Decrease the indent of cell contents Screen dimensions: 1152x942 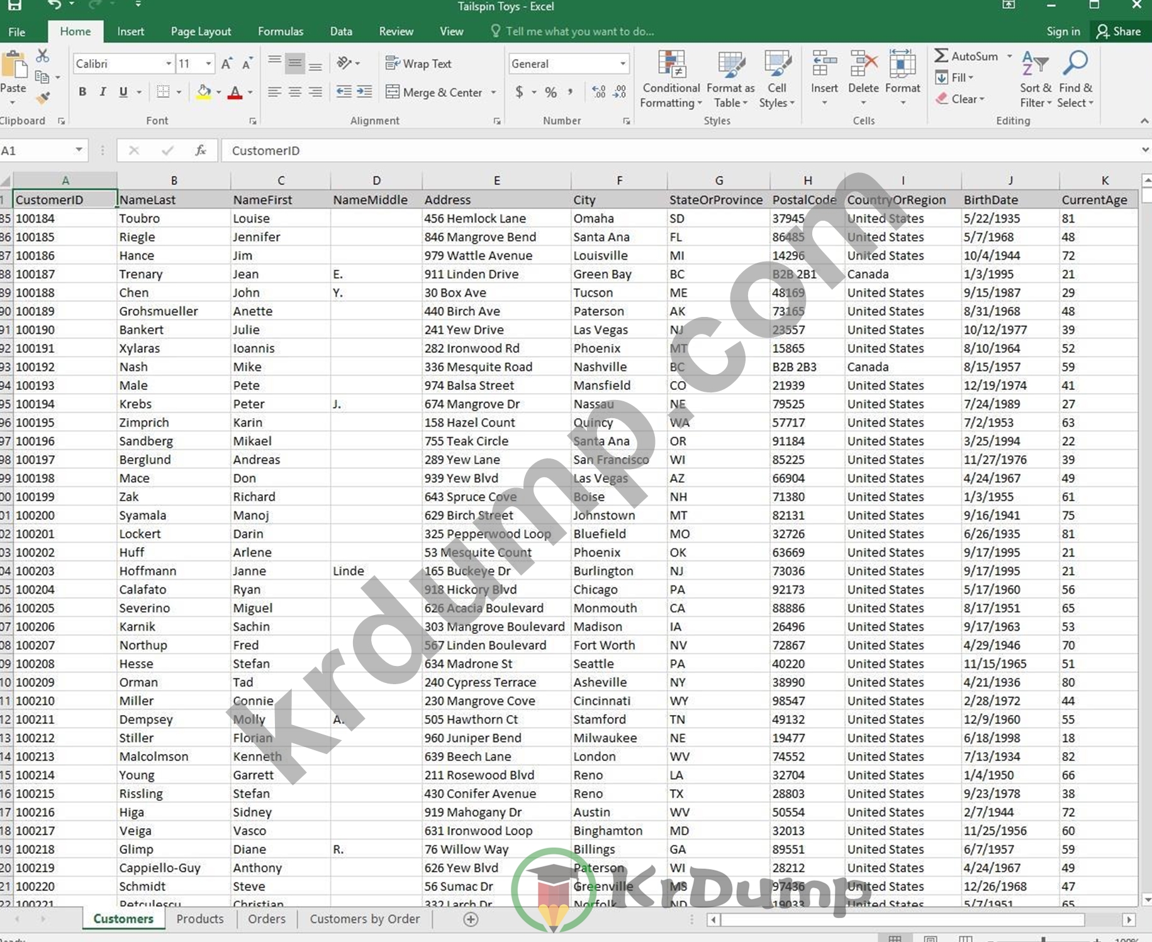pos(344,92)
